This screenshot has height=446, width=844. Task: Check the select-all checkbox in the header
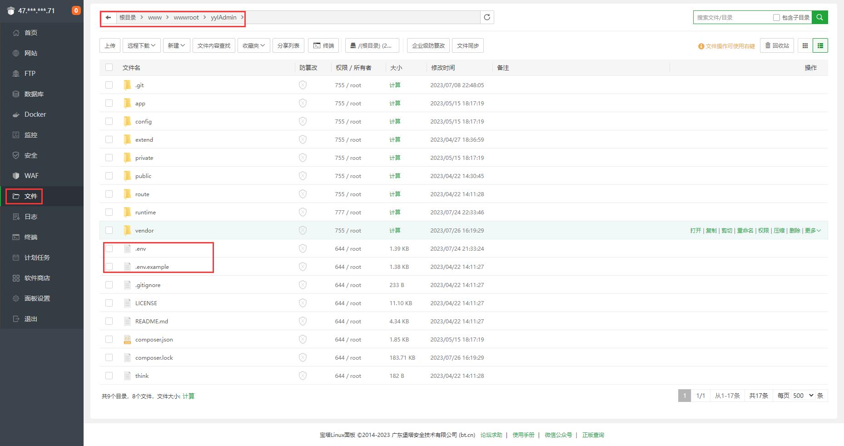tap(109, 67)
